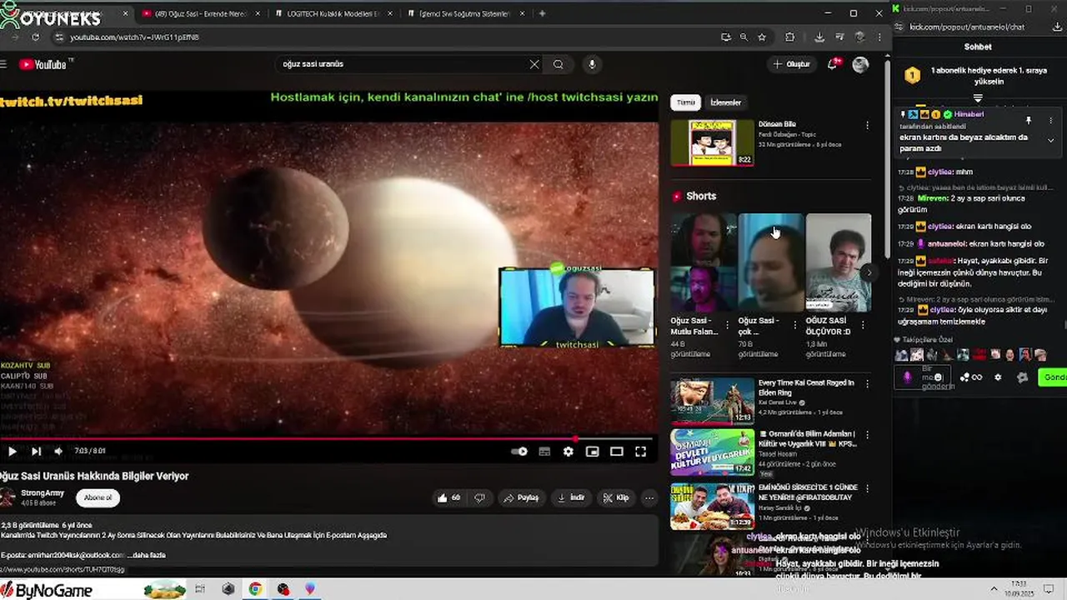The height and width of the screenshot is (600, 1067).
Task: Open more actions beside Klip button
Action: [x=649, y=497]
